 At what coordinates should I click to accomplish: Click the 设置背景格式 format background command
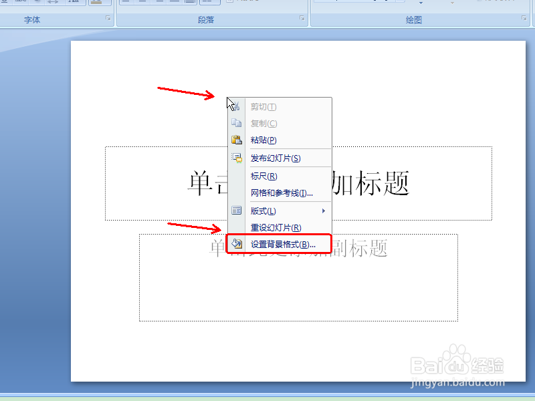(x=281, y=243)
